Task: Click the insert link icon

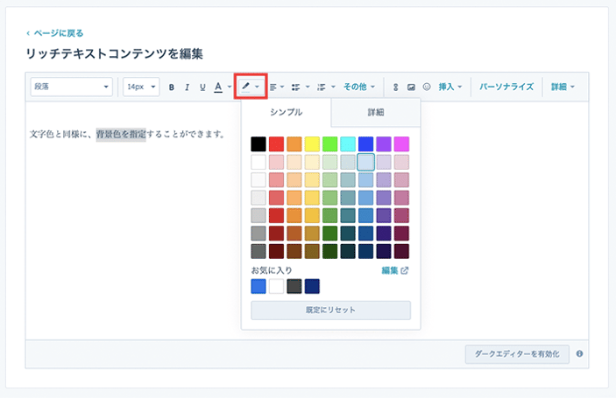Action: pos(395,87)
